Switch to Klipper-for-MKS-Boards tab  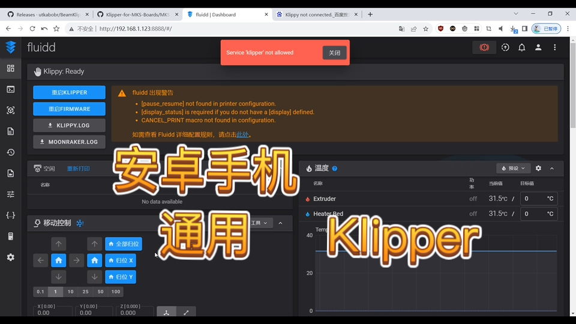click(x=138, y=14)
